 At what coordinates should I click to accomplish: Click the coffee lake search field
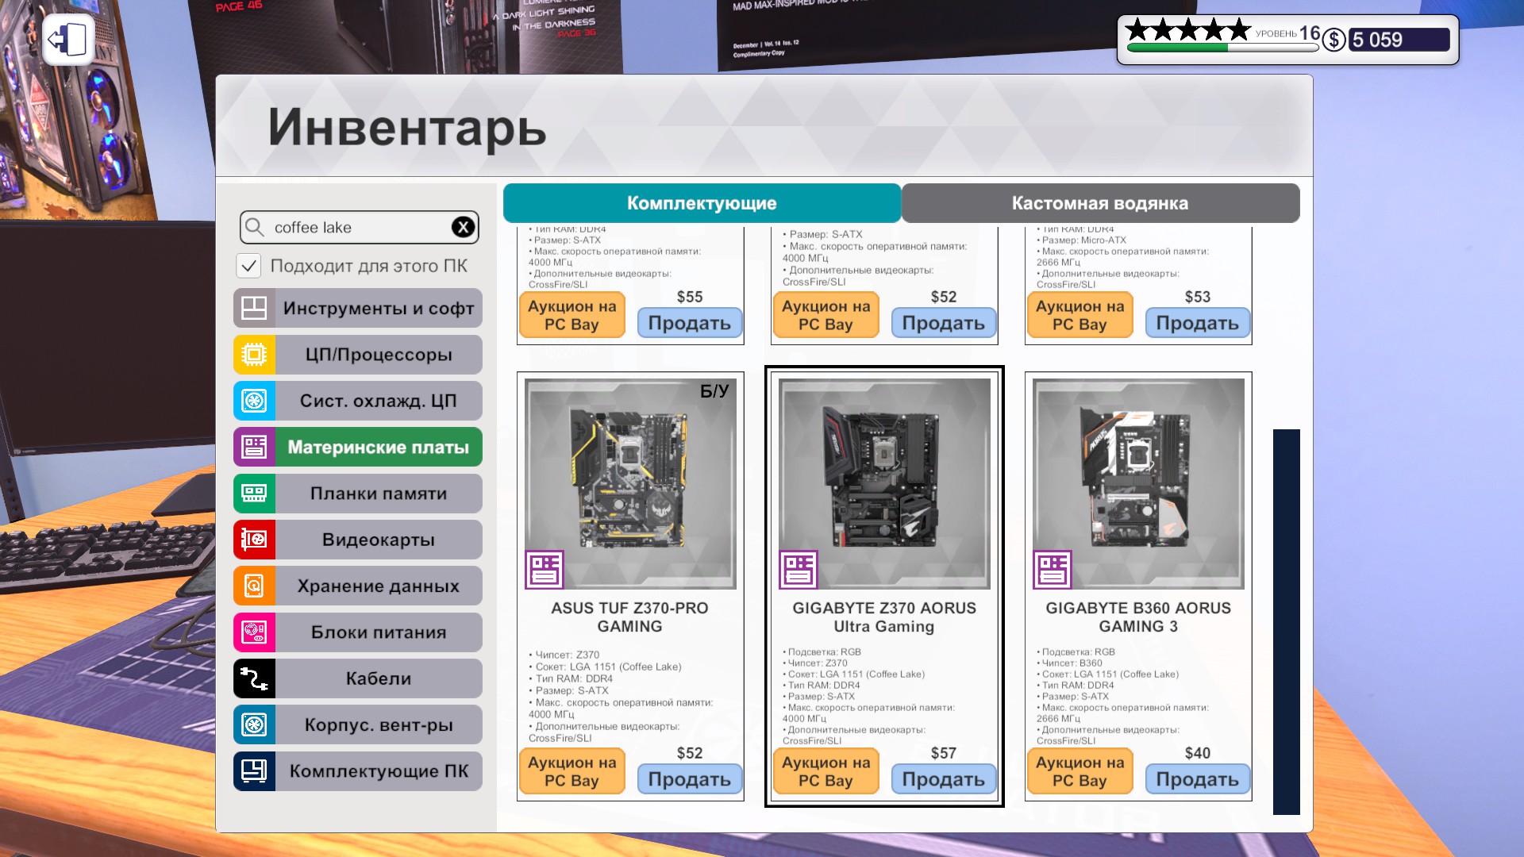357,228
